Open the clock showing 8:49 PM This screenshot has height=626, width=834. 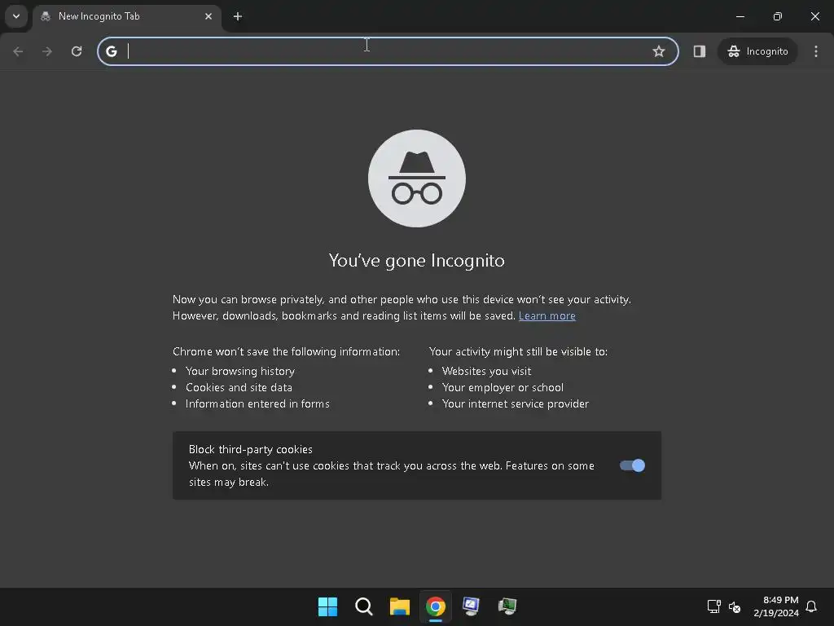776,606
